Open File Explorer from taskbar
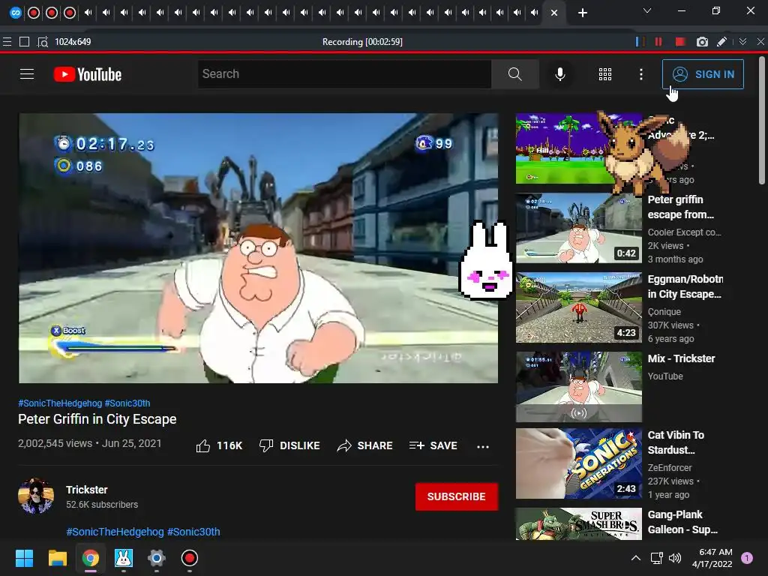The image size is (768, 576). coord(57,558)
